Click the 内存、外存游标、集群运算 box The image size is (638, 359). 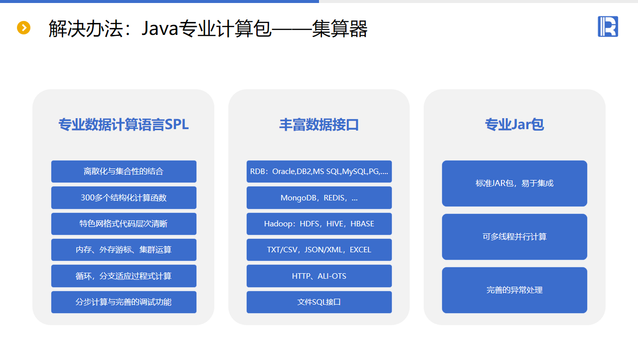click(x=124, y=250)
